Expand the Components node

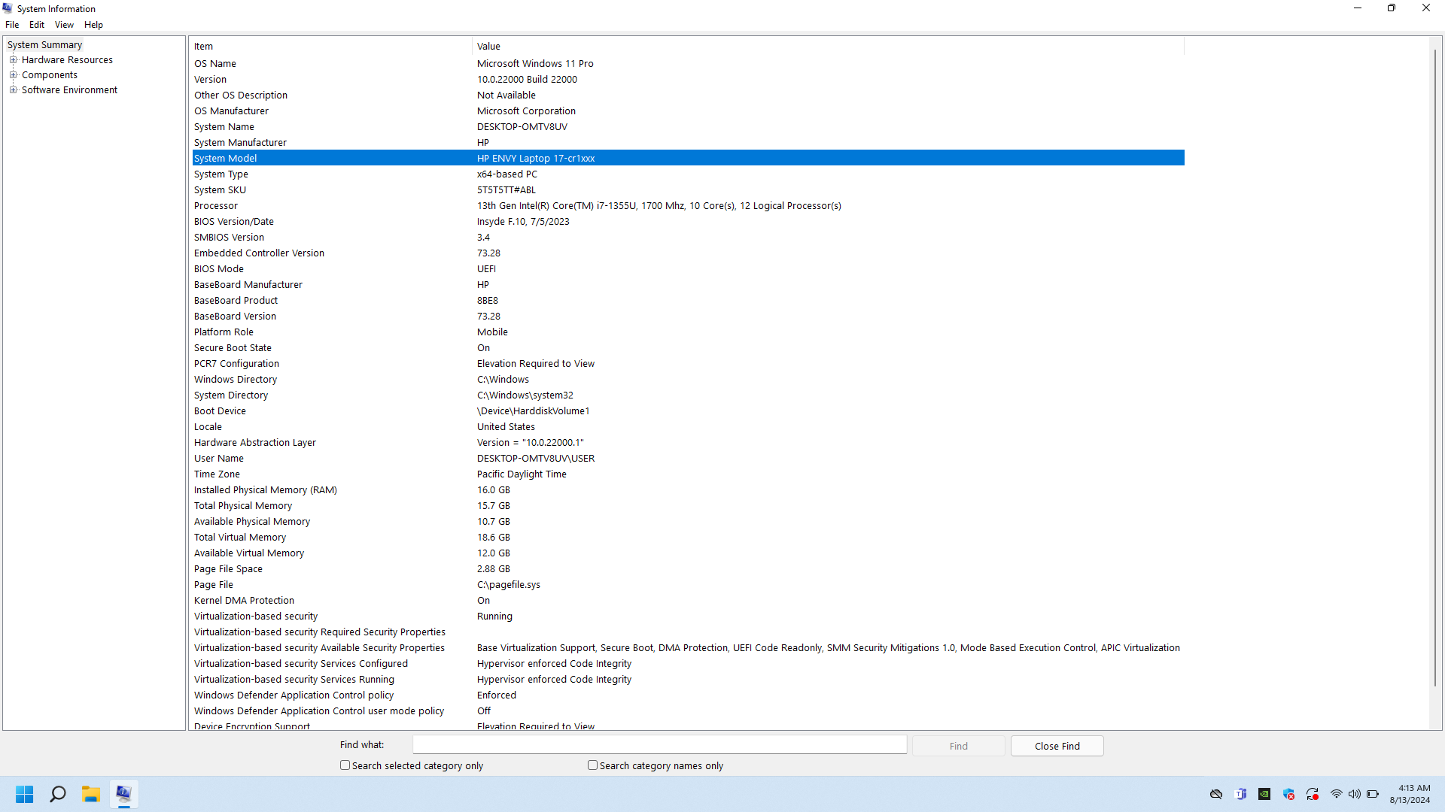[x=13, y=75]
